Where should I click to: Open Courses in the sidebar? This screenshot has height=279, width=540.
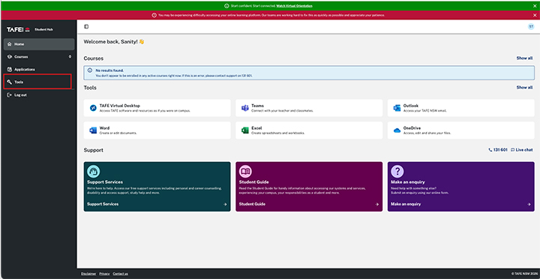[x=39, y=57]
